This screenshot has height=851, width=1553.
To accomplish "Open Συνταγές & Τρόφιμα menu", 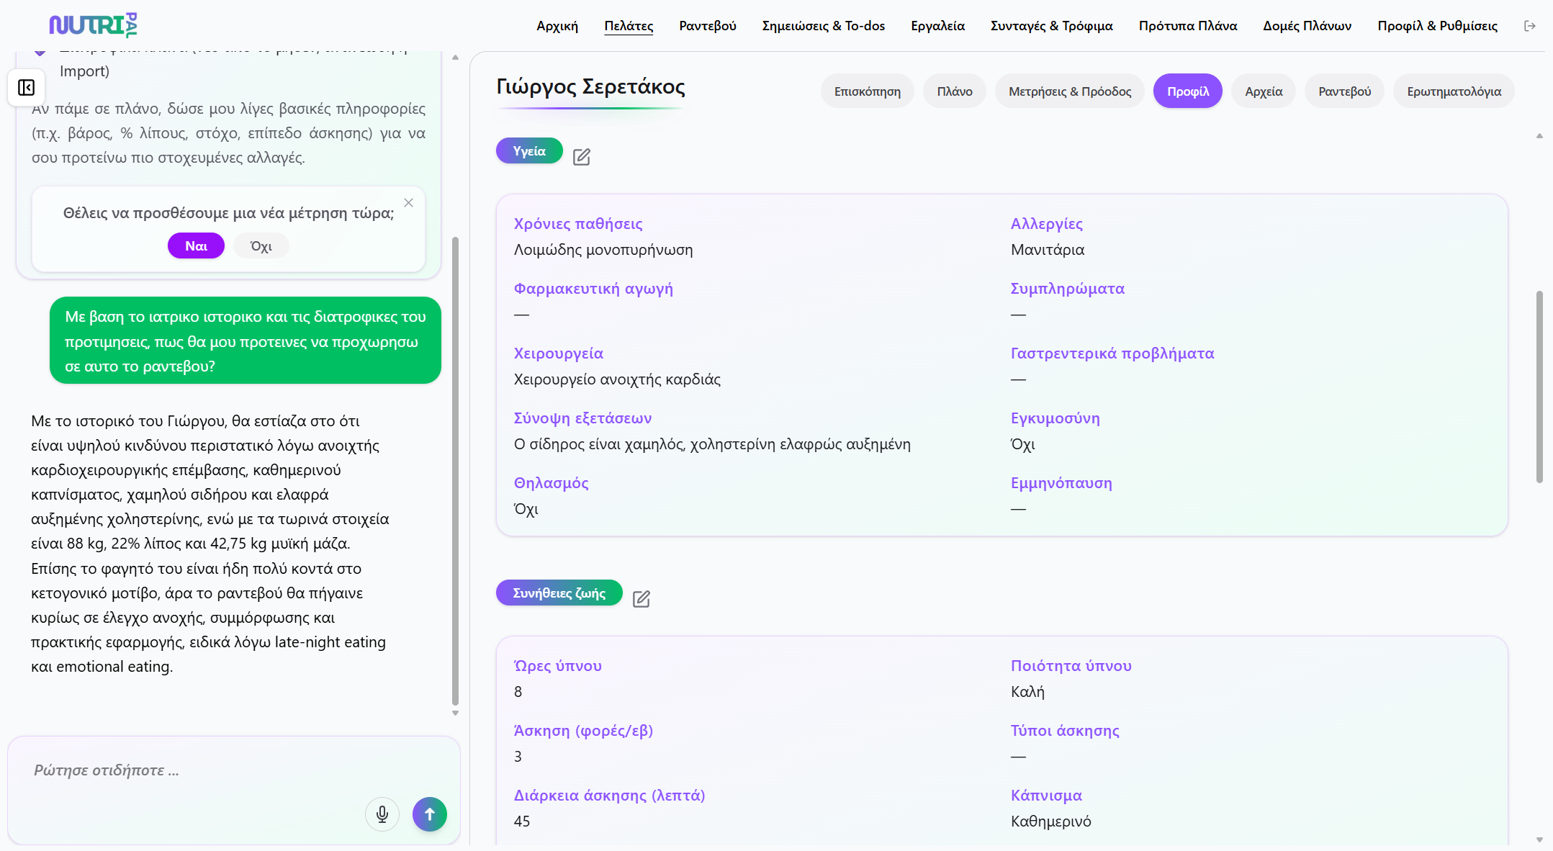I will [1051, 26].
